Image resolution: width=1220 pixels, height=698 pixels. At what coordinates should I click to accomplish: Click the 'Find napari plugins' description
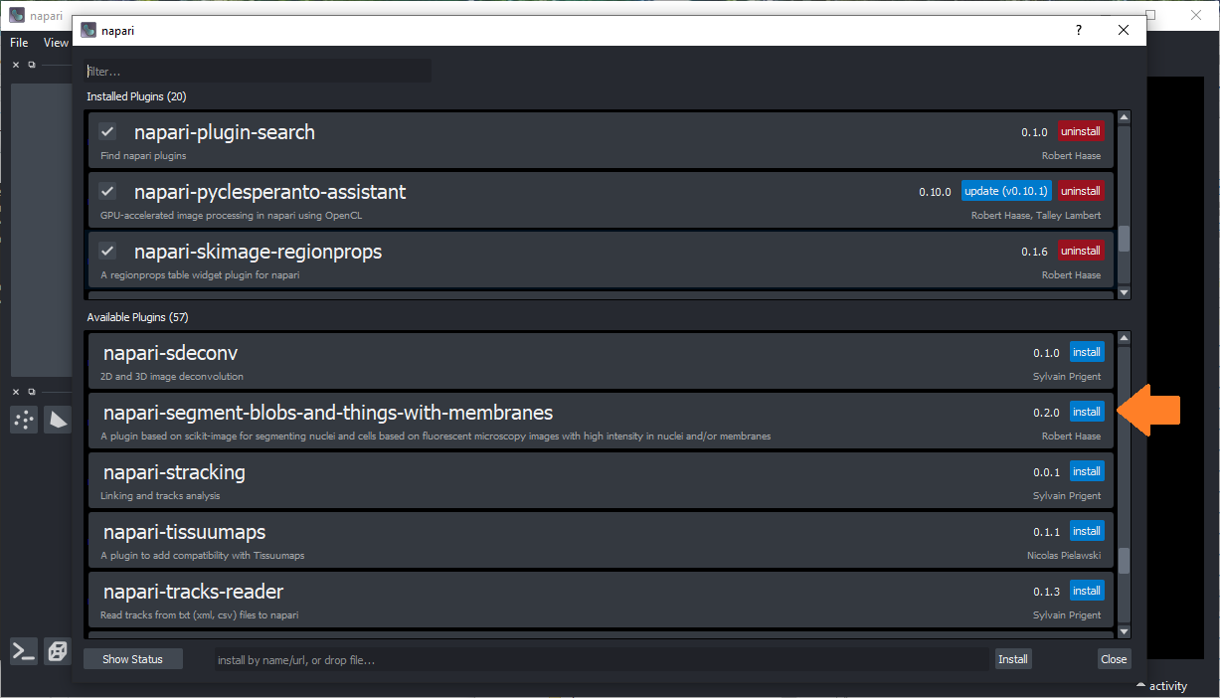tap(143, 156)
